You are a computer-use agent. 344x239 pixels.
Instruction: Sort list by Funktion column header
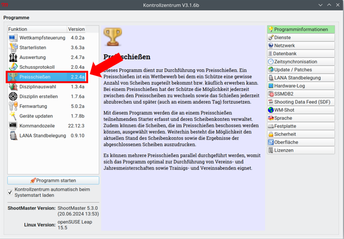pos(37,29)
